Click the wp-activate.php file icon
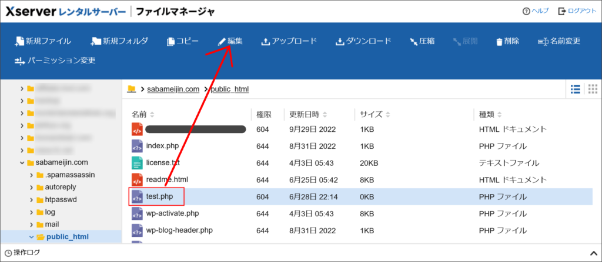This screenshot has width=602, height=262. click(137, 214)
